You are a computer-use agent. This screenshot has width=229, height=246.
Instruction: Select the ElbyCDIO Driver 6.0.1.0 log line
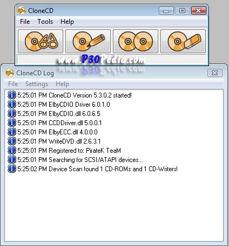pos(64,105)
